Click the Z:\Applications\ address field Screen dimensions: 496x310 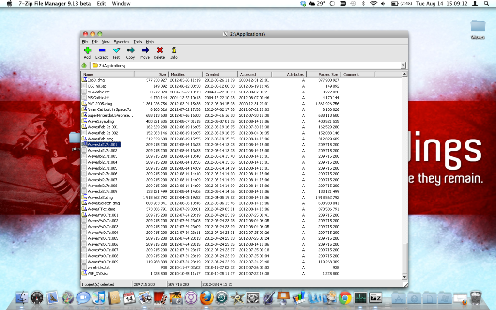(246, 65)
